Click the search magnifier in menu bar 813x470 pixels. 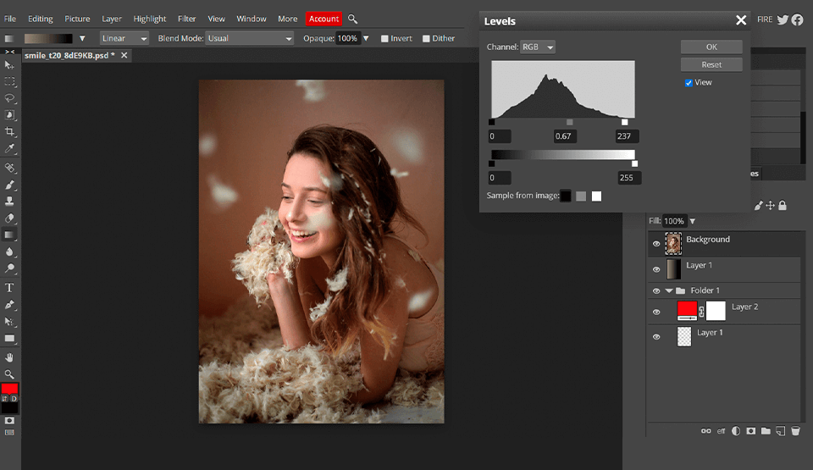coord(353,19)
